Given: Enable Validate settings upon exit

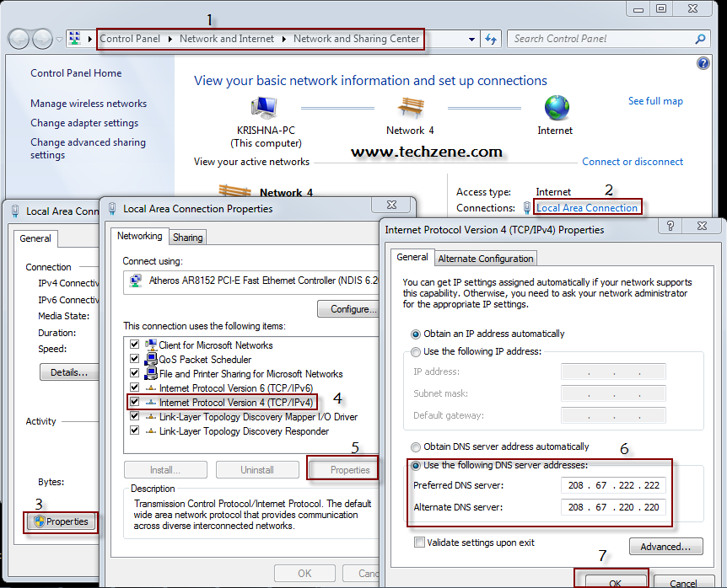Looking at the screenshot, I should click(x=419, y=543).
